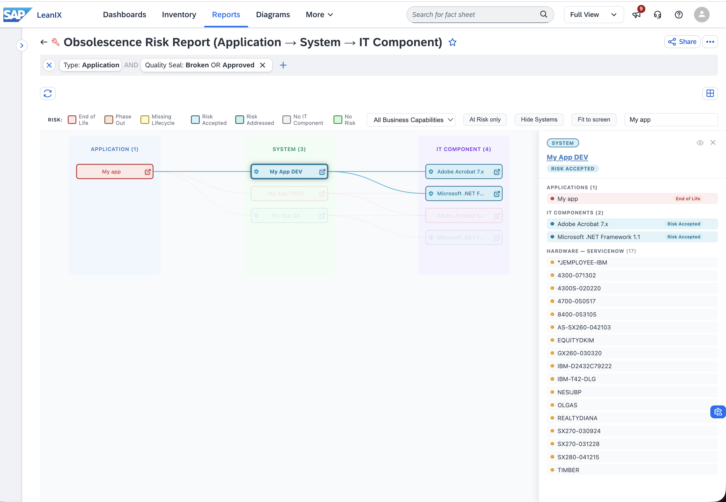Image resolution: width=726 pixels, height=502 pixels.
Task: Select hardware item SX280-041215
Action: tap(632, 457)
